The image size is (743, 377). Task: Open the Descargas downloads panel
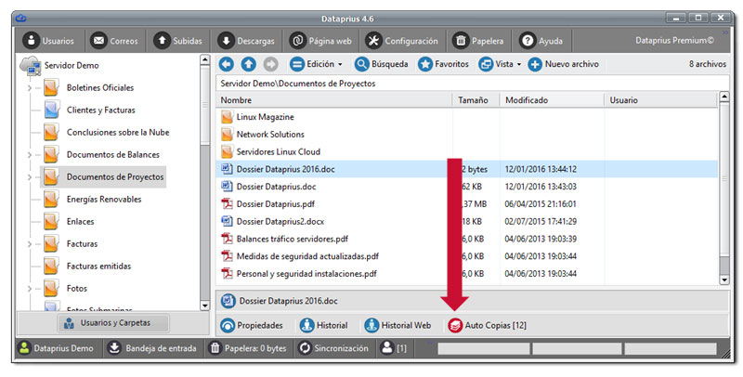pyautogui.click(x=246, y=41)
